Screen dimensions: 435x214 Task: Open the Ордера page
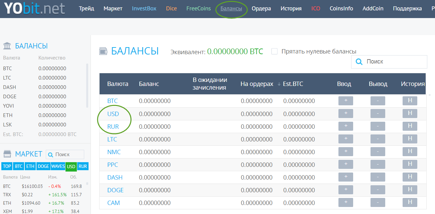[x=261, y=8]
